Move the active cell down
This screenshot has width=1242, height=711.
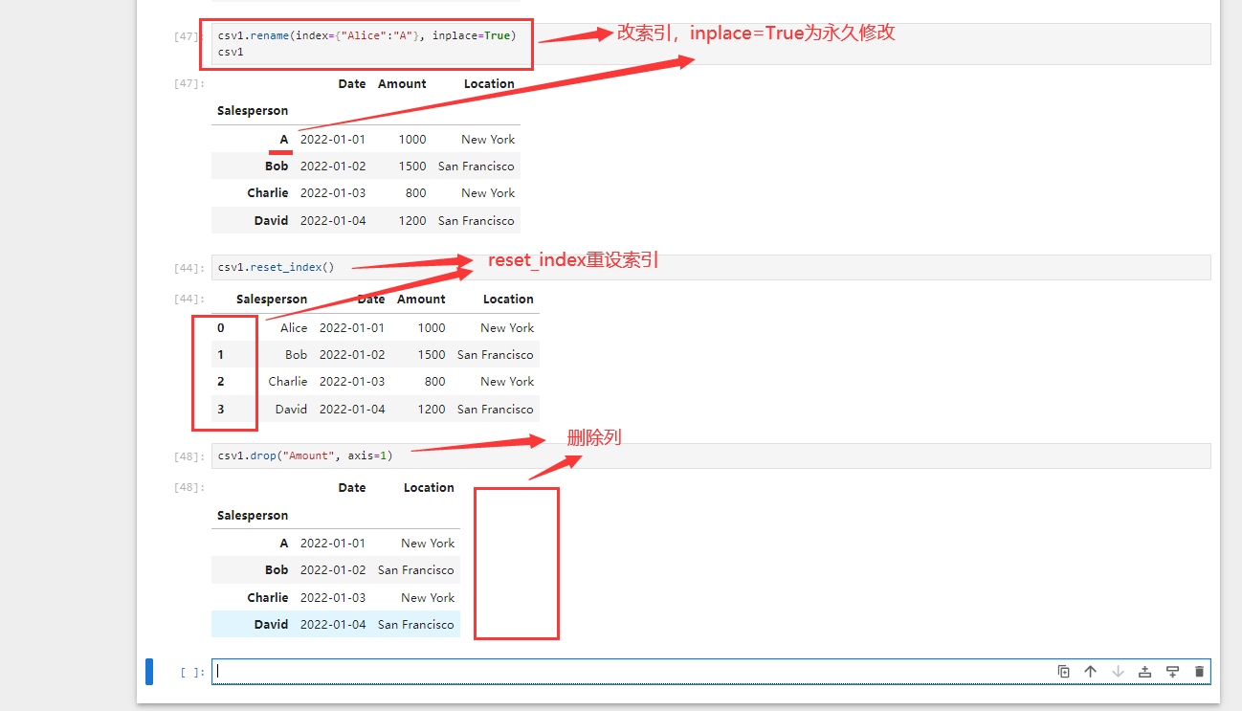[1118, 672]
